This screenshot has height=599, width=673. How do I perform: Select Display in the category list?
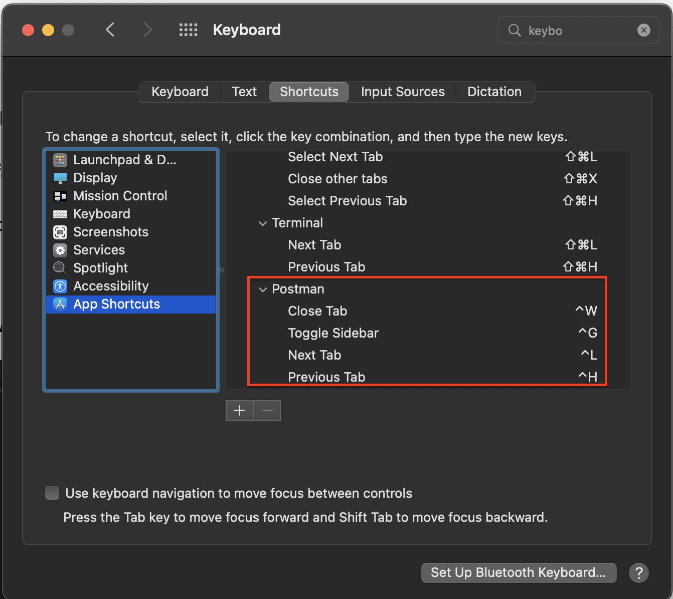(x=131, y=178)
